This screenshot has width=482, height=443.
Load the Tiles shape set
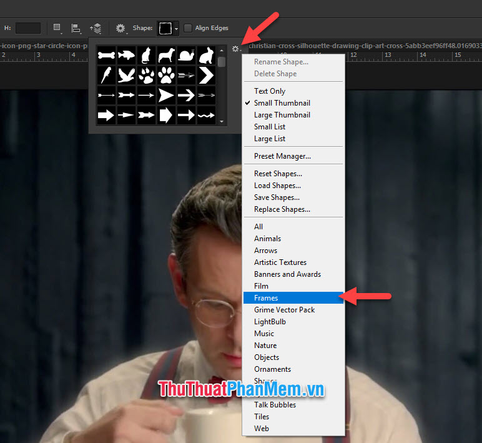293,417
